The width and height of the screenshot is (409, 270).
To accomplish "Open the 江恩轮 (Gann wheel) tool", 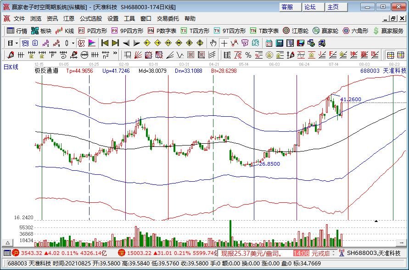I will click(x=295, y=31).
